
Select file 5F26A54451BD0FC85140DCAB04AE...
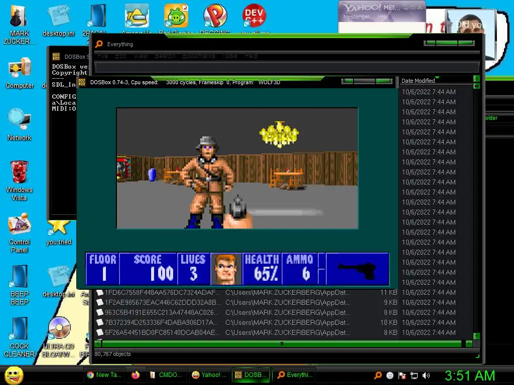click(x=162, y=332)
